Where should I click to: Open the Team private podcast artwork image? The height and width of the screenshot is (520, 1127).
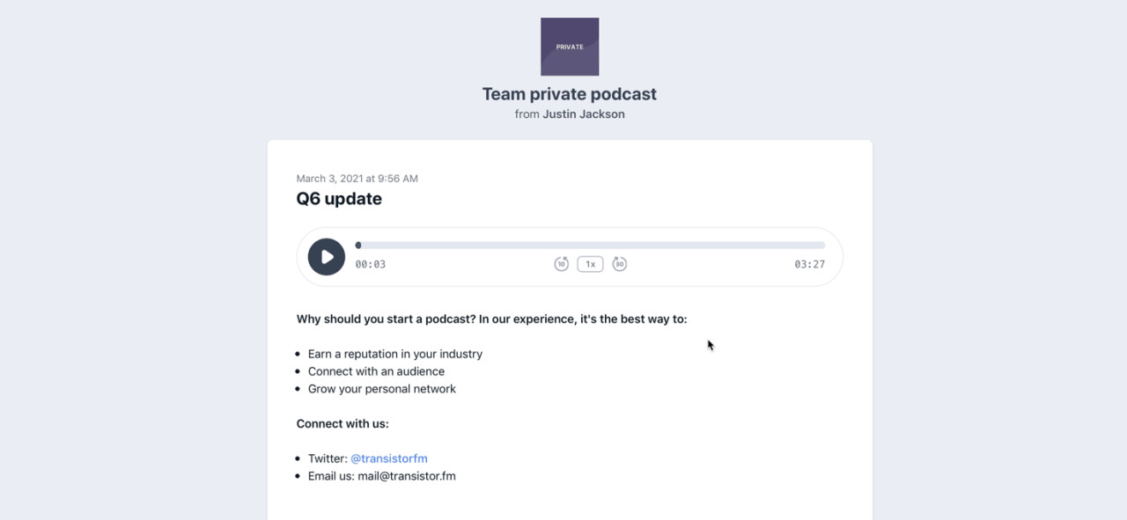(x=569, y=46)
